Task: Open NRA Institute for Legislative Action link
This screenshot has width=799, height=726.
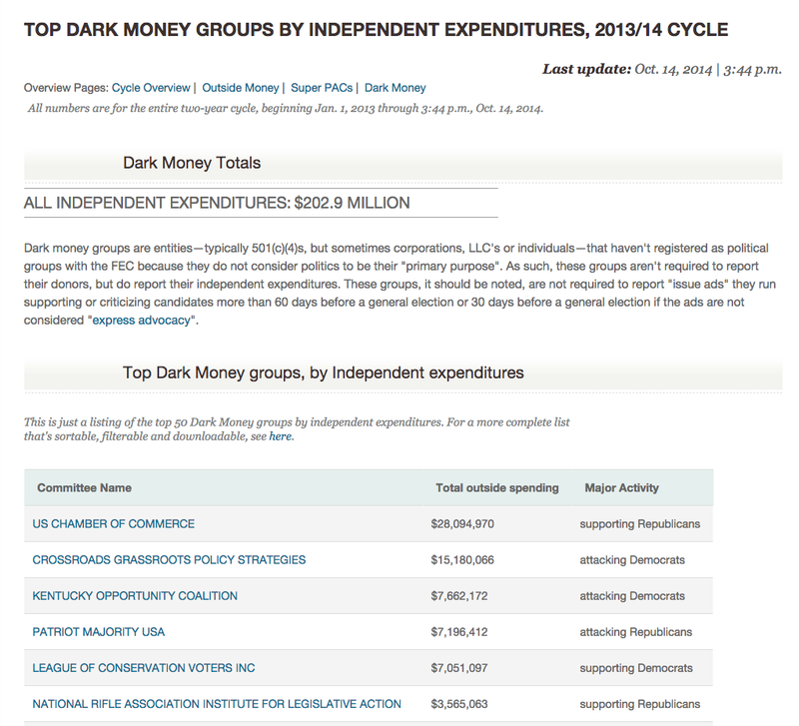Action: pyautogui.click(x=217, y=704)
